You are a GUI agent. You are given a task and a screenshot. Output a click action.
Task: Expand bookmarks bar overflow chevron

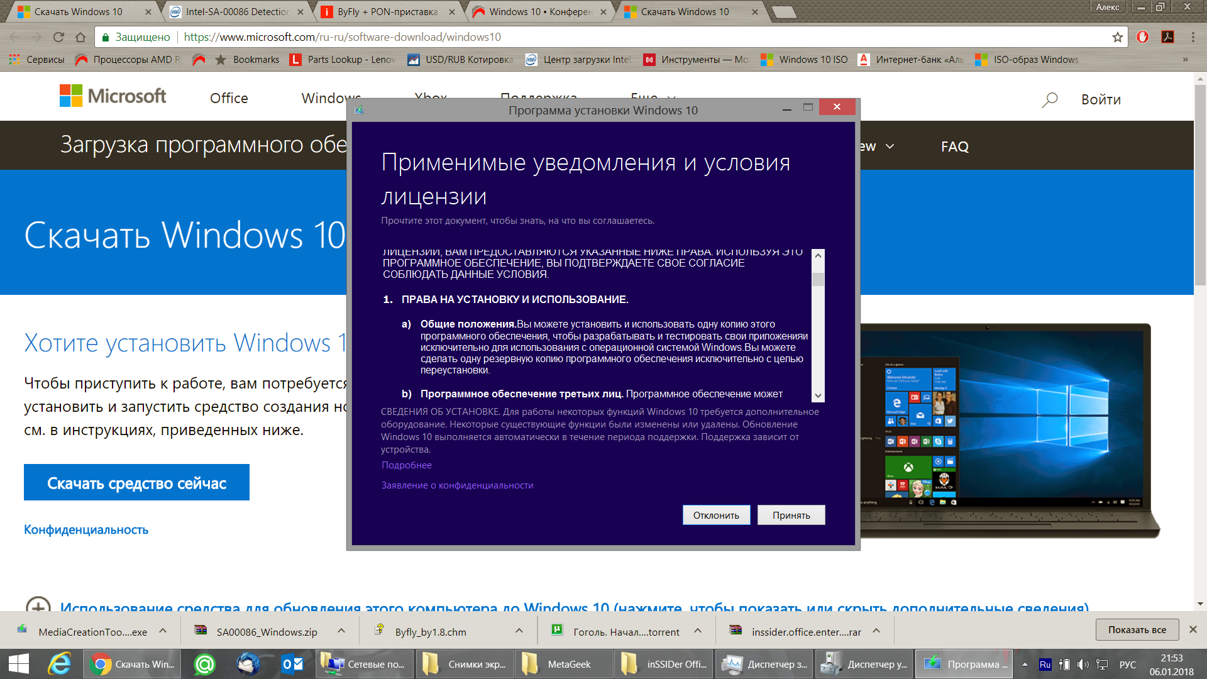1185,60
